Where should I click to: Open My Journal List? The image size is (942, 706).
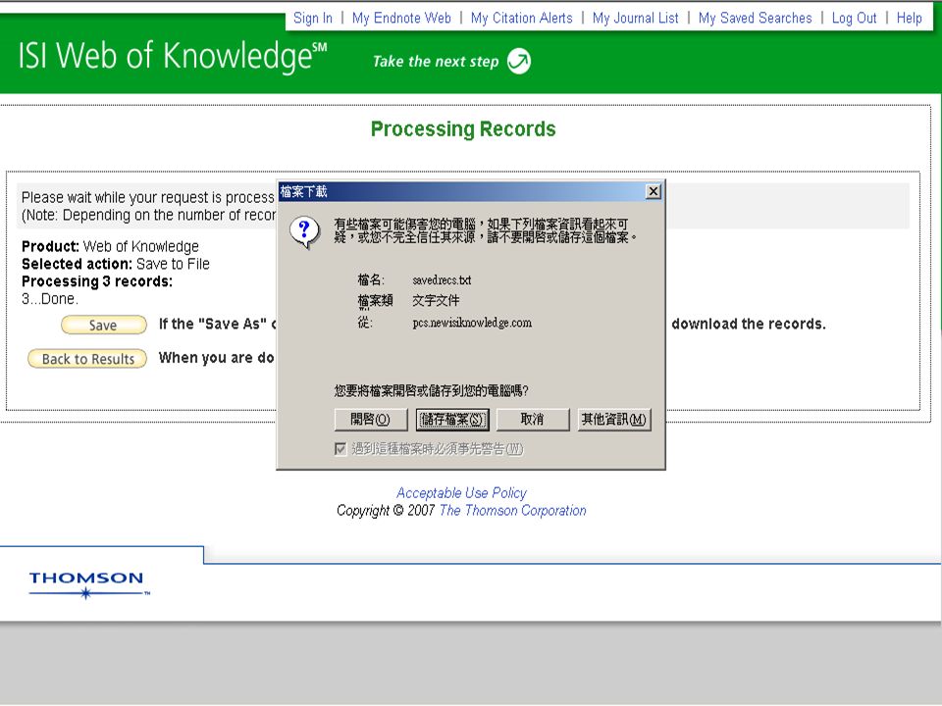point(635,18)
